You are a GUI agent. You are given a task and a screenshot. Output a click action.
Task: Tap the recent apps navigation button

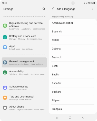57,118
